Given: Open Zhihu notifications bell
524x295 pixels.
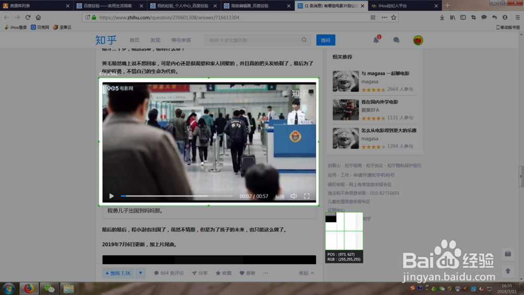Looking at the screenshot, I should click(376, 40).
